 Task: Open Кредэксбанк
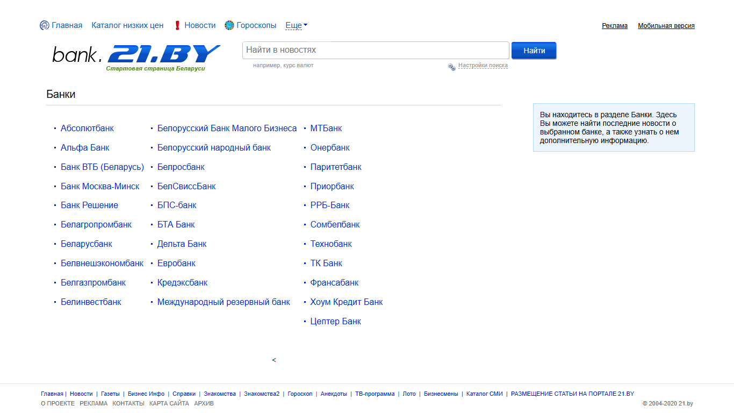pos(182,283)
